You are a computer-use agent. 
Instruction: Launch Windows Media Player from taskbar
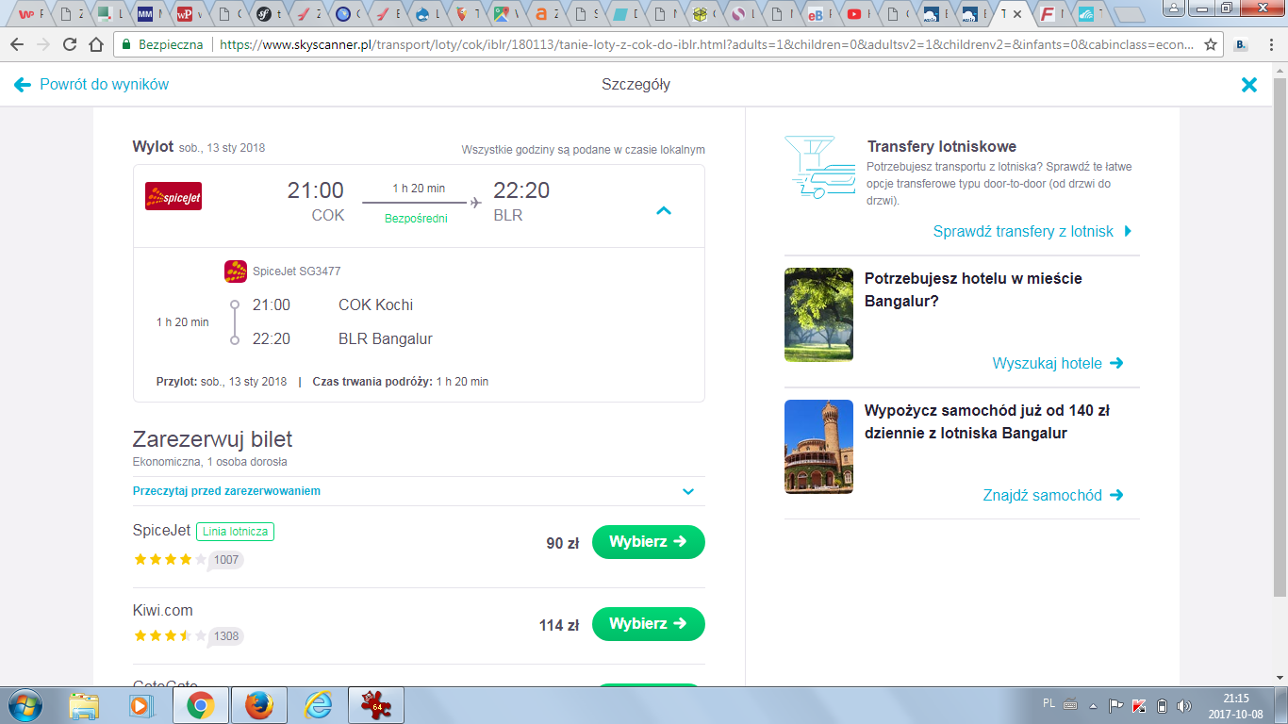coord(141,705)
